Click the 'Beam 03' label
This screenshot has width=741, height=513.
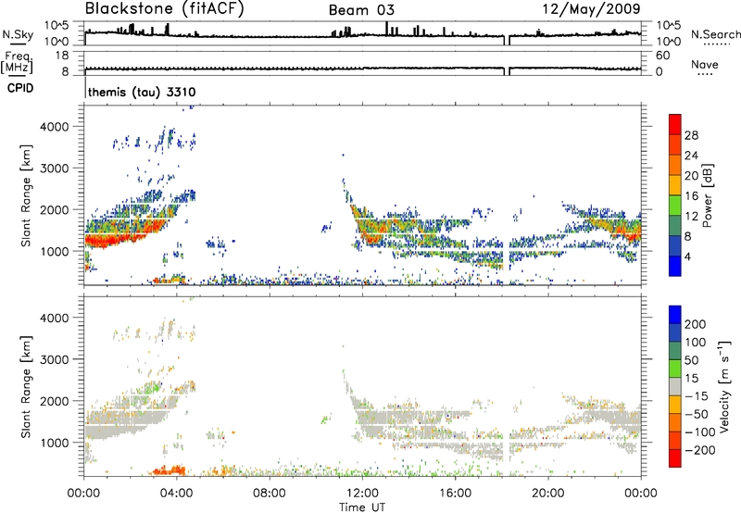click(x=361, y=10)
